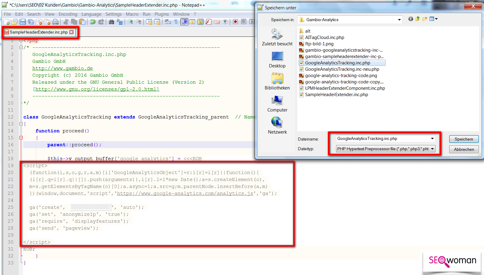Viewport: 484px width, 275px height.
Task: Click the Document Map toolbar icon
Action: (x=200, y=22)
